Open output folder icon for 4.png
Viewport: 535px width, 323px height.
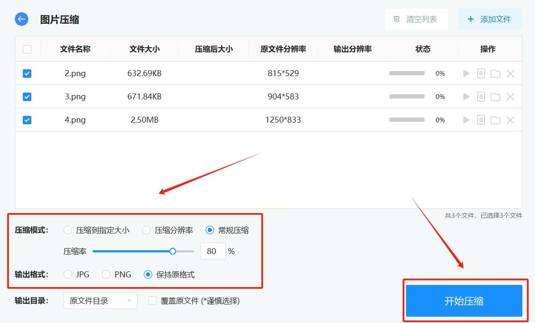tap(495, 120)
